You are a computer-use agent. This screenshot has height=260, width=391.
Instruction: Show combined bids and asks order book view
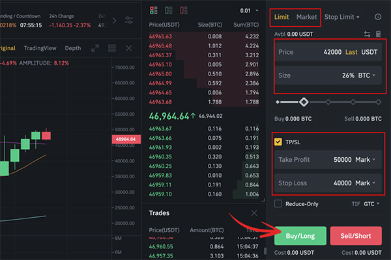(154, 11)
